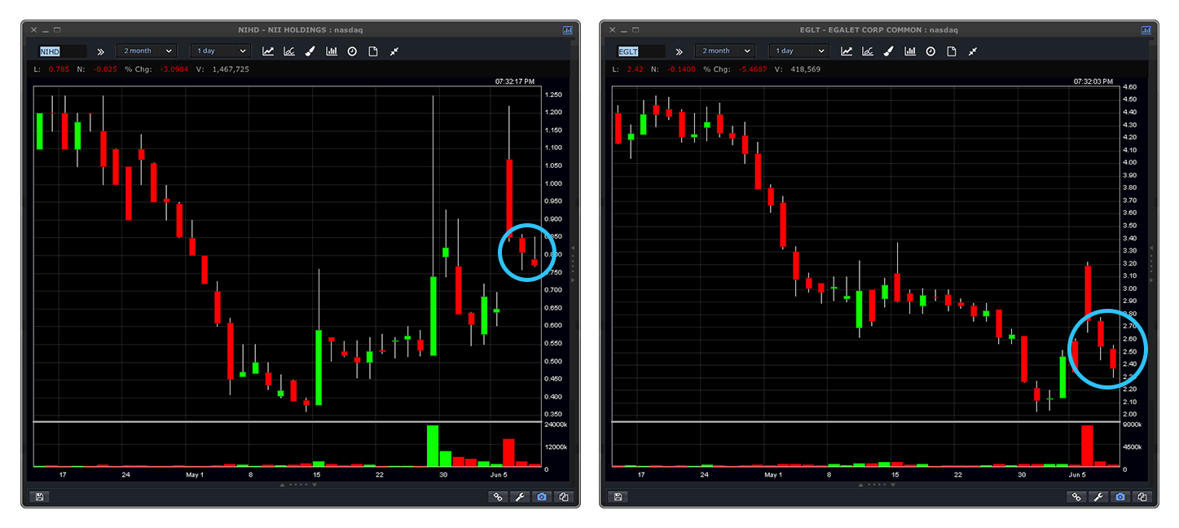Screen dimensions: 1179x528
Task: Click the 4.60 price label on the EGLT price axis
Action: (x=1130, y=86)
